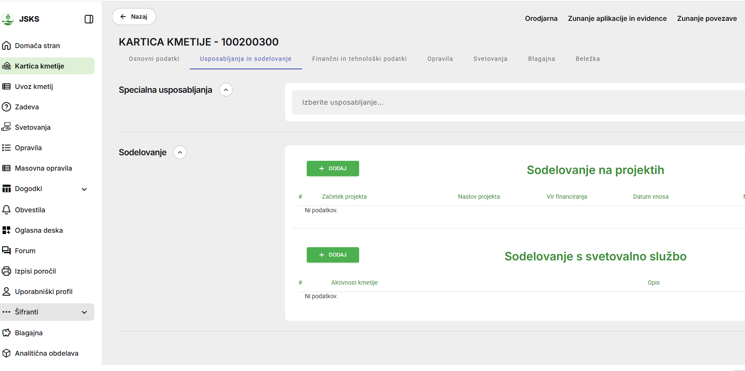Image resolution: width=745 pixels, height=371 pixels.
Task: Open the Finančni in tehnološki podatki tab
Action: [359, 59]
